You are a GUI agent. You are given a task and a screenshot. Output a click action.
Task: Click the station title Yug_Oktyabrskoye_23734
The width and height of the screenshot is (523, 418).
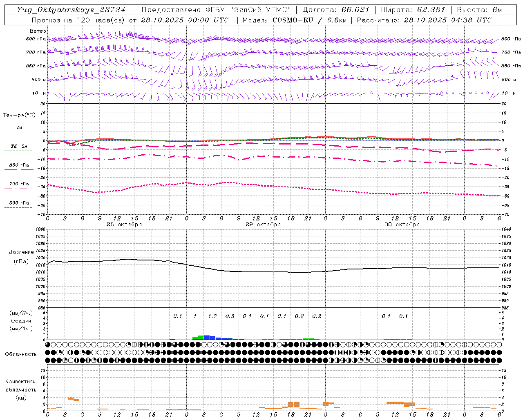click(x=71, y=10)
